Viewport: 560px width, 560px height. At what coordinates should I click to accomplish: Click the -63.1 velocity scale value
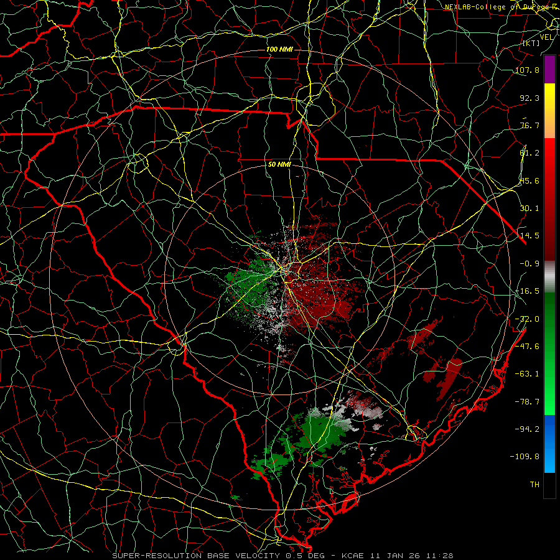point(527,374)
